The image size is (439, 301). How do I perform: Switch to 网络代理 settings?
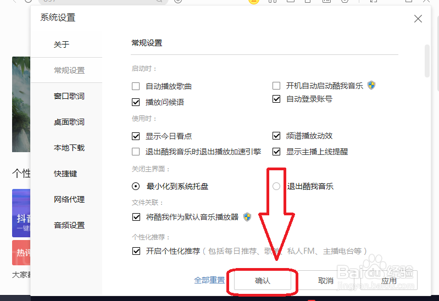[69, 199]
